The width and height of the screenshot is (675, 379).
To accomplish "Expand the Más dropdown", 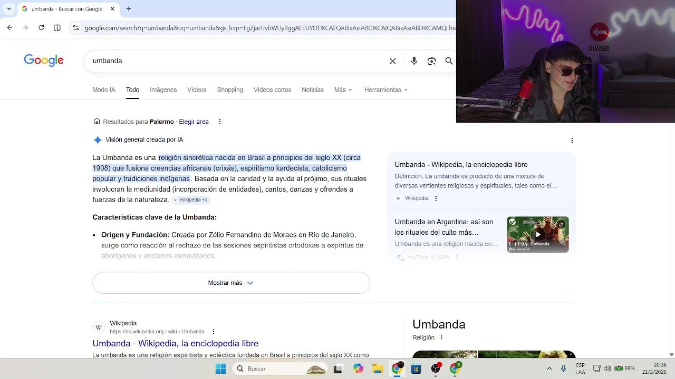I will click(x=343, y=89).
